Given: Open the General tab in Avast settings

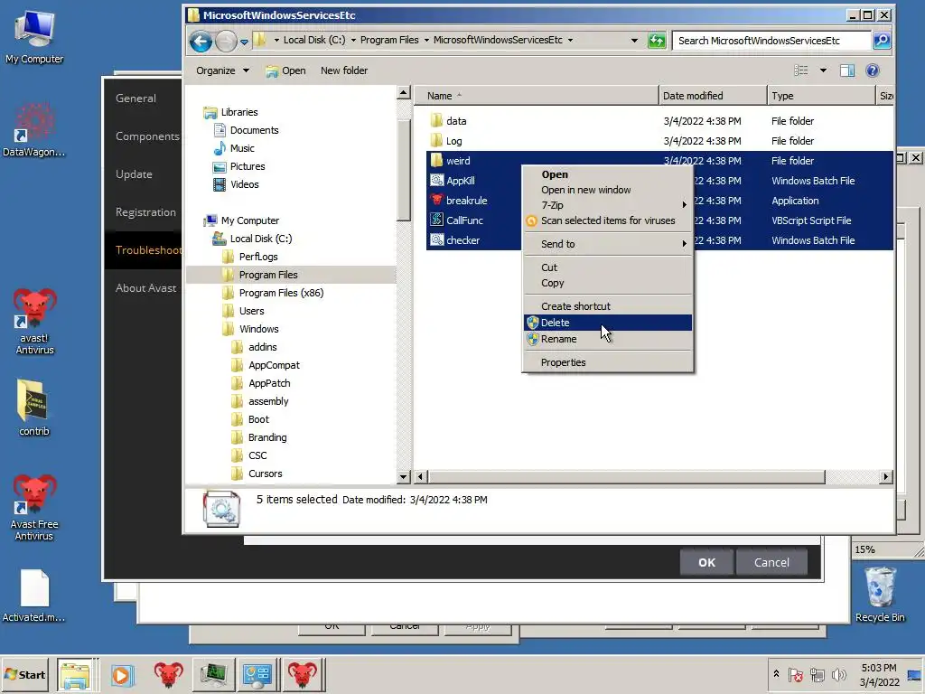Looking at the screenshot, I should 135,98.
